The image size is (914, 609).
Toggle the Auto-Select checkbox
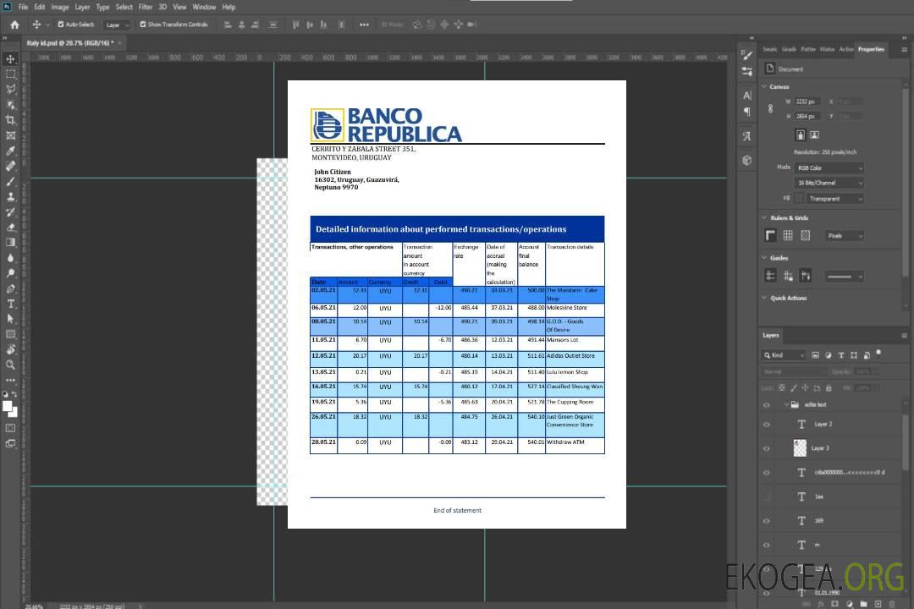point(61,25)
